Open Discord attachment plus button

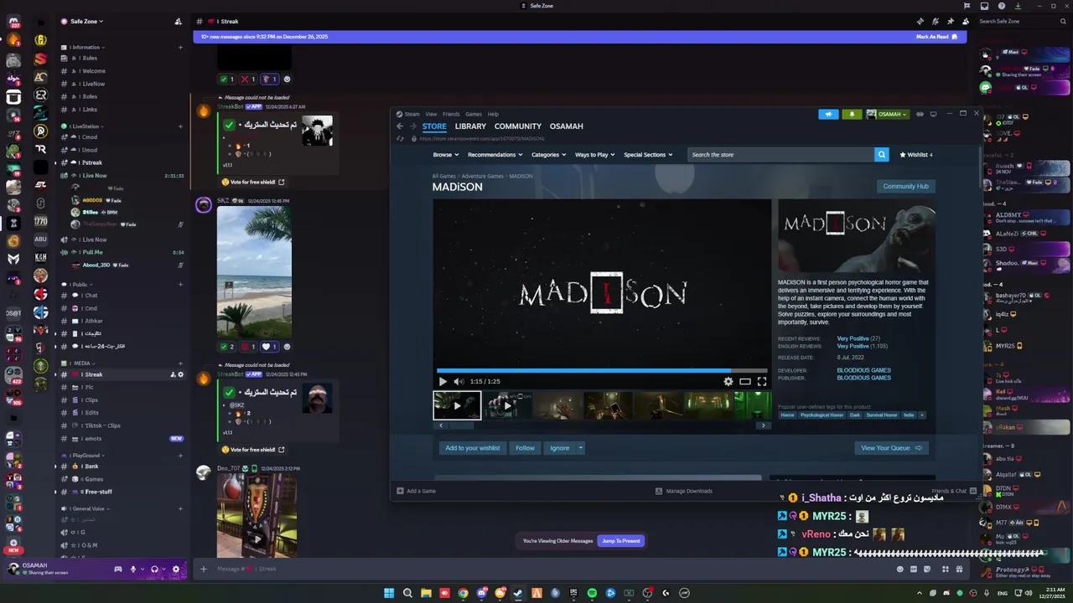(x=203, y=569)
